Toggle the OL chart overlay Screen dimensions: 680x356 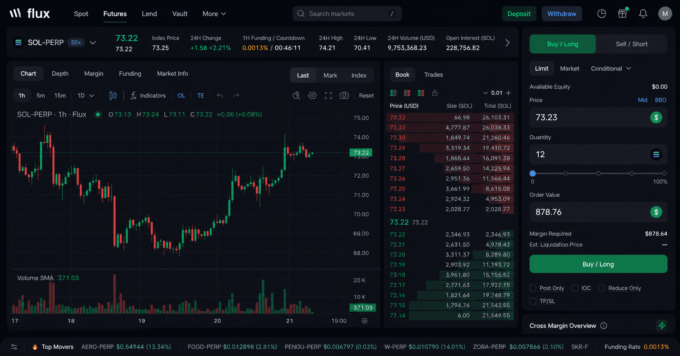[181, 96]
